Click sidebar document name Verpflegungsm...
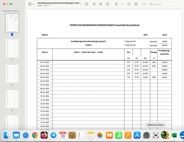Image resolution: width=184 pixels, height=142 pixels. tap(11, 11)
